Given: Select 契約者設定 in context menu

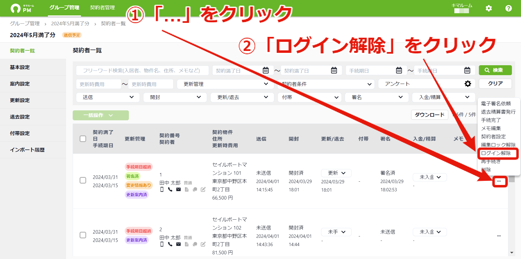Looking at the screenshot, I should click(x=493, y=137).
